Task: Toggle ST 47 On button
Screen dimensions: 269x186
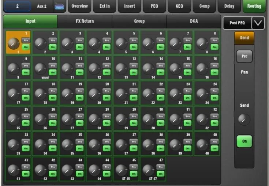Action: click(x=161, y=174)
